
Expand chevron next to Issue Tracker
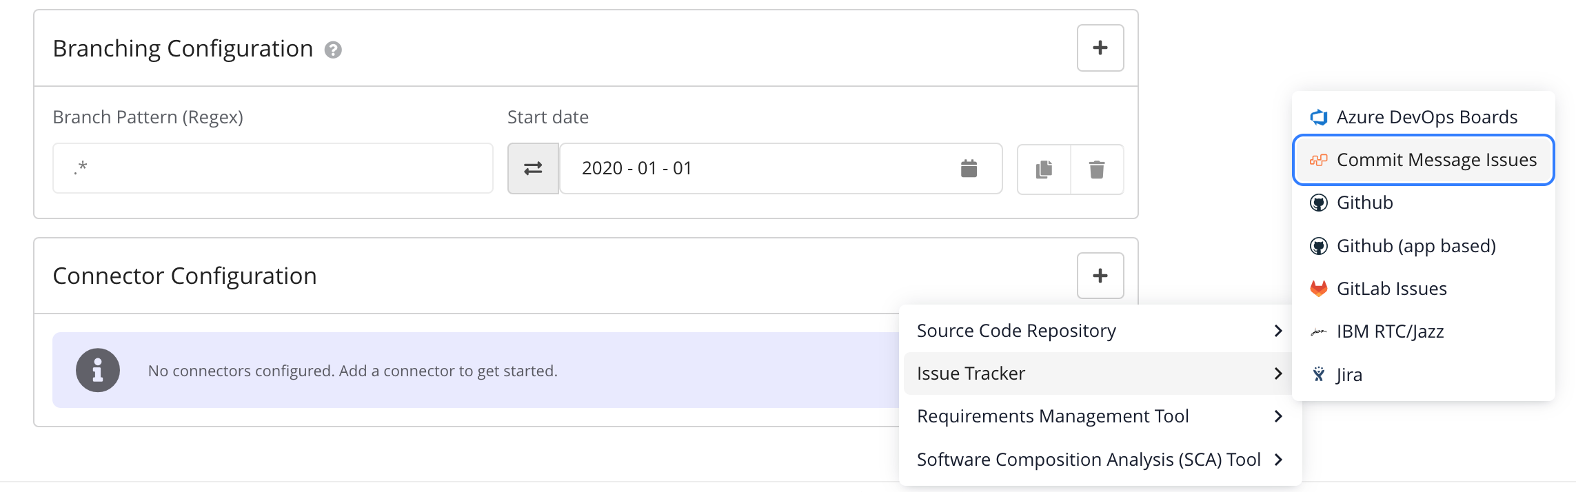[x=1278, y=373]
